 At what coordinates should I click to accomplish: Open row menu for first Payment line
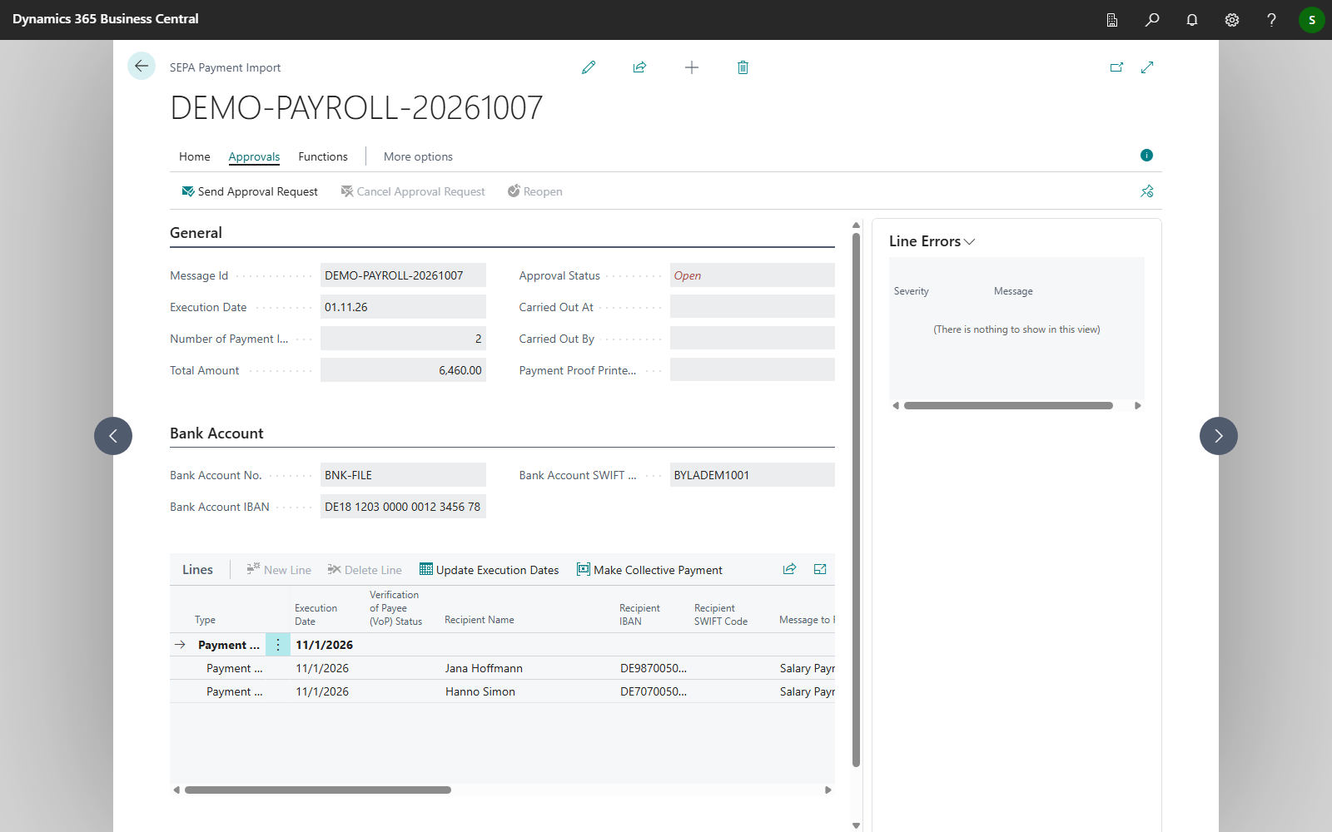278,645
